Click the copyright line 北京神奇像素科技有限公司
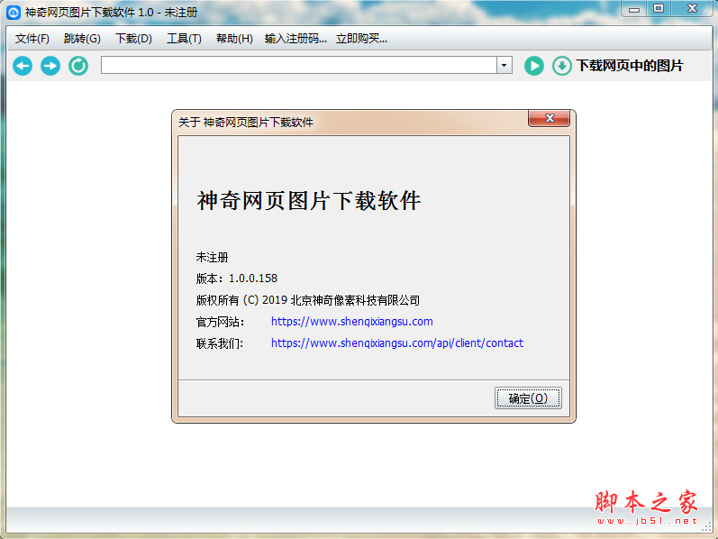 [x=308, y=300]
